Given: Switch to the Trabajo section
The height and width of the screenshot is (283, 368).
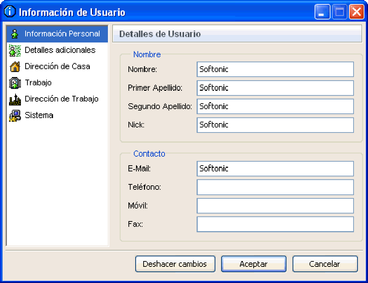Looking at the screenshot, I should tap(57, 83).
